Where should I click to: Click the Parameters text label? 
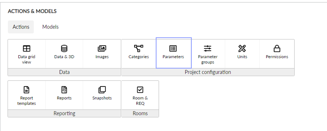[173, 57]
